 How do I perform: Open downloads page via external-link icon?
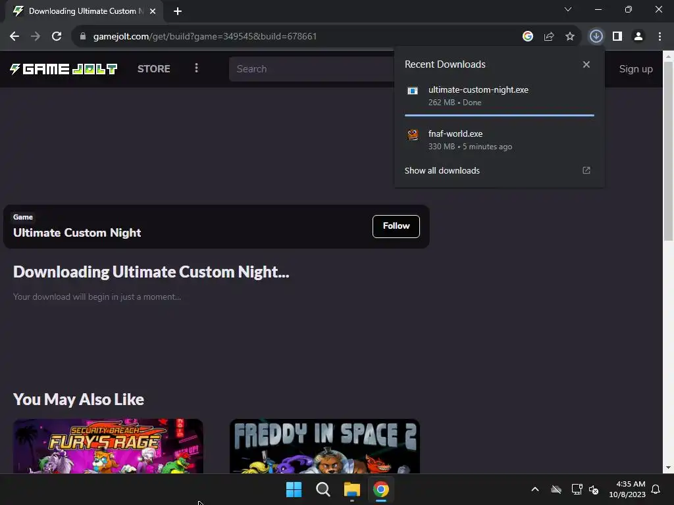586,170
